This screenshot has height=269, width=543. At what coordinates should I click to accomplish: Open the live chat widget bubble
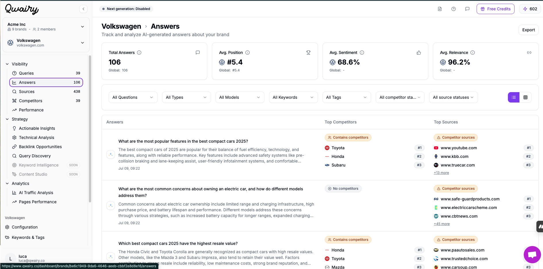(532, 255)
